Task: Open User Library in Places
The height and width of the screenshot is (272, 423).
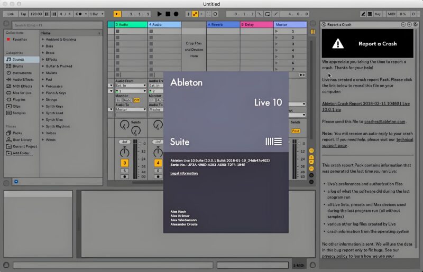Action: [22, 139]
